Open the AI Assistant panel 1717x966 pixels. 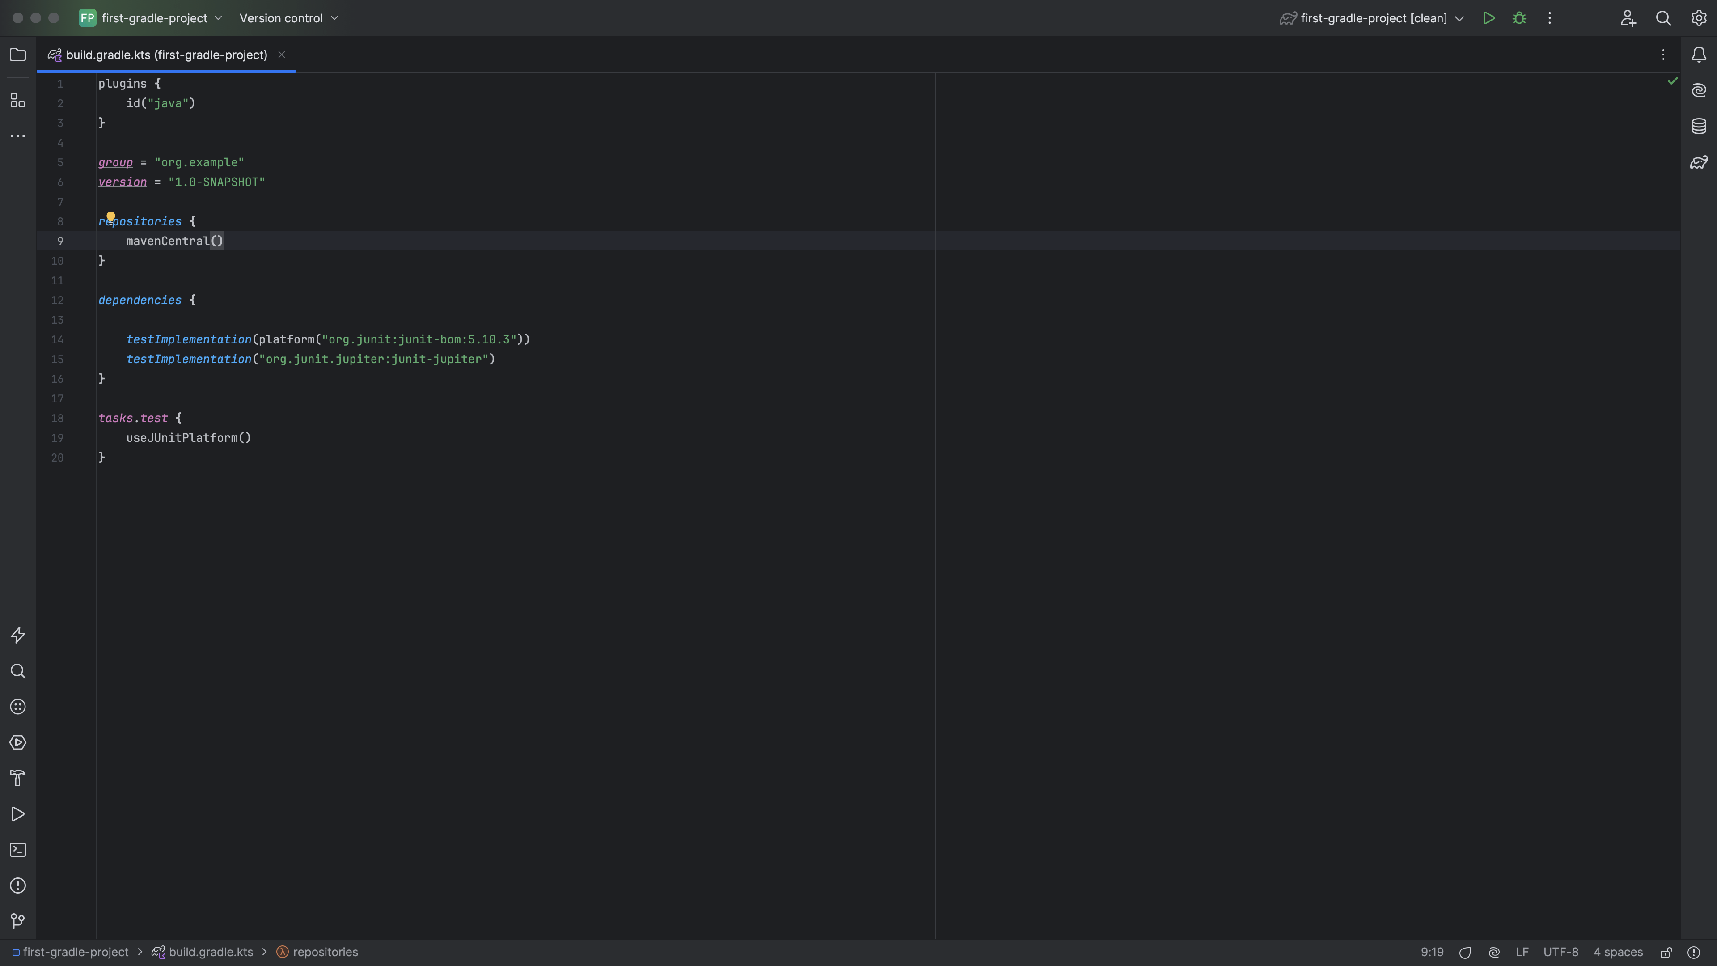click(x=1699, y=90)
